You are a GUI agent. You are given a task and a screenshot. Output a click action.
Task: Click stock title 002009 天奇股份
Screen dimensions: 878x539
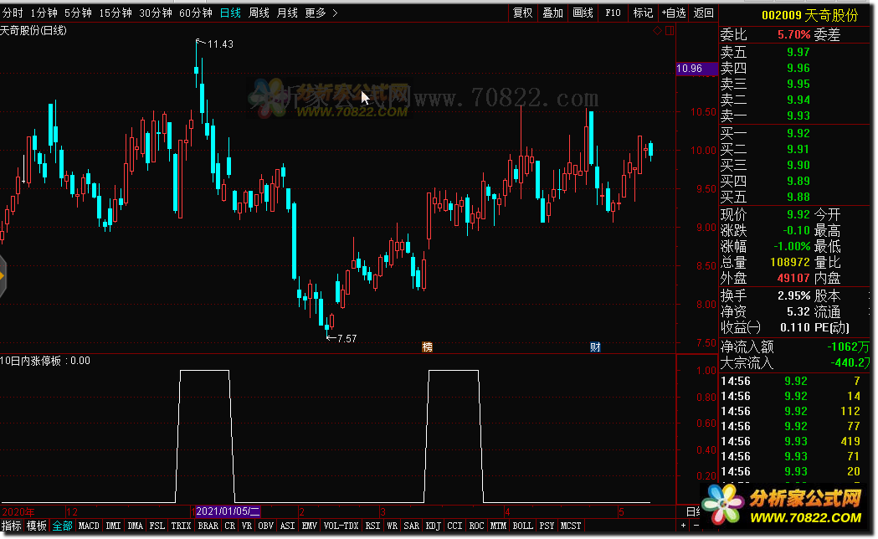(x=809, y=15)
